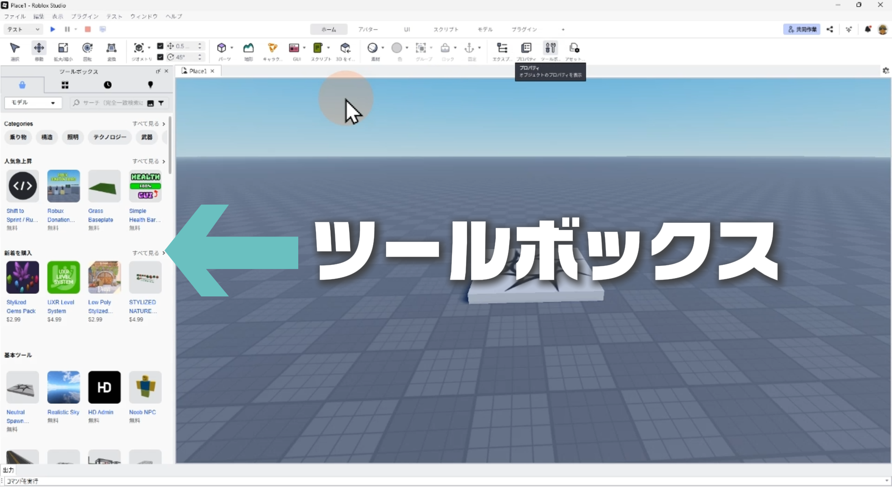This screenshot has width=892, height=501.
Task: Toggle the move snap 0.5 checkbox
Action: [x=160, y=46]
